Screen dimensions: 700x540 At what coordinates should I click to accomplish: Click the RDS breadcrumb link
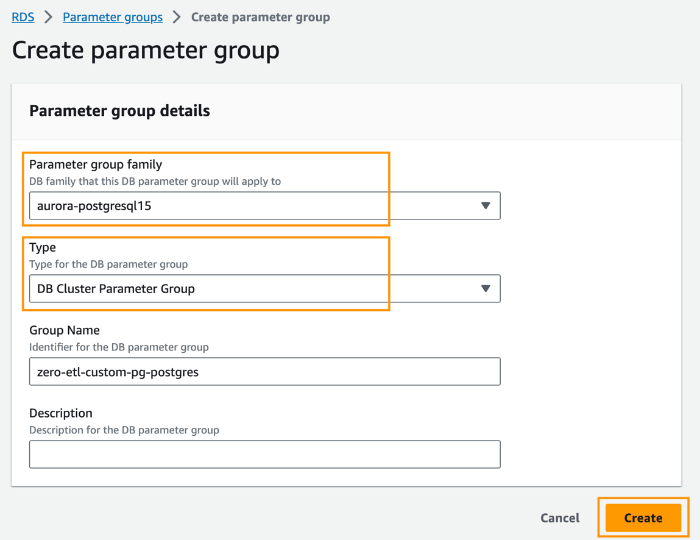[x=23, y=17]
